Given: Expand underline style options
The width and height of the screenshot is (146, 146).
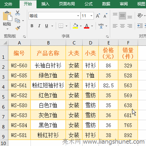Looking at the screenshot, I should (x=52, y=26).
